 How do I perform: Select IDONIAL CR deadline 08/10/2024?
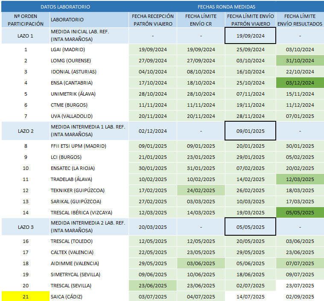point(201,72)
